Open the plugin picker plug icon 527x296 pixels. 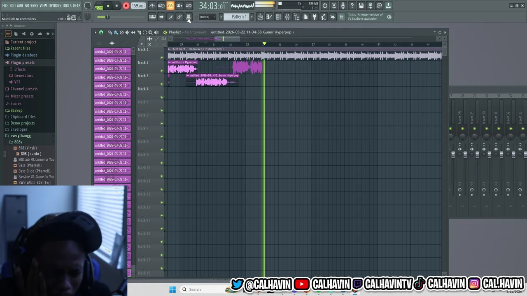click(315, 17)
